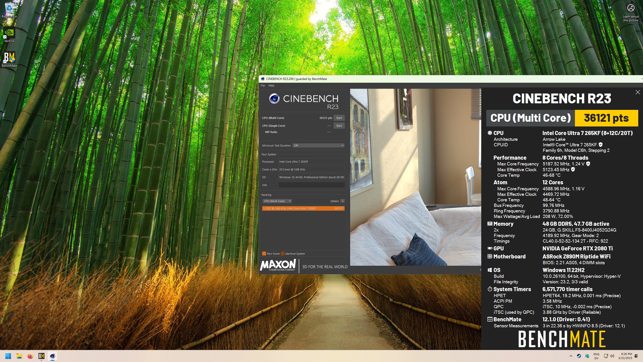Screen dimensions: 643x362
Task: Click the 208 W, 72.00% wattage value
Action: pyautogui.click(x=558, y=216)
